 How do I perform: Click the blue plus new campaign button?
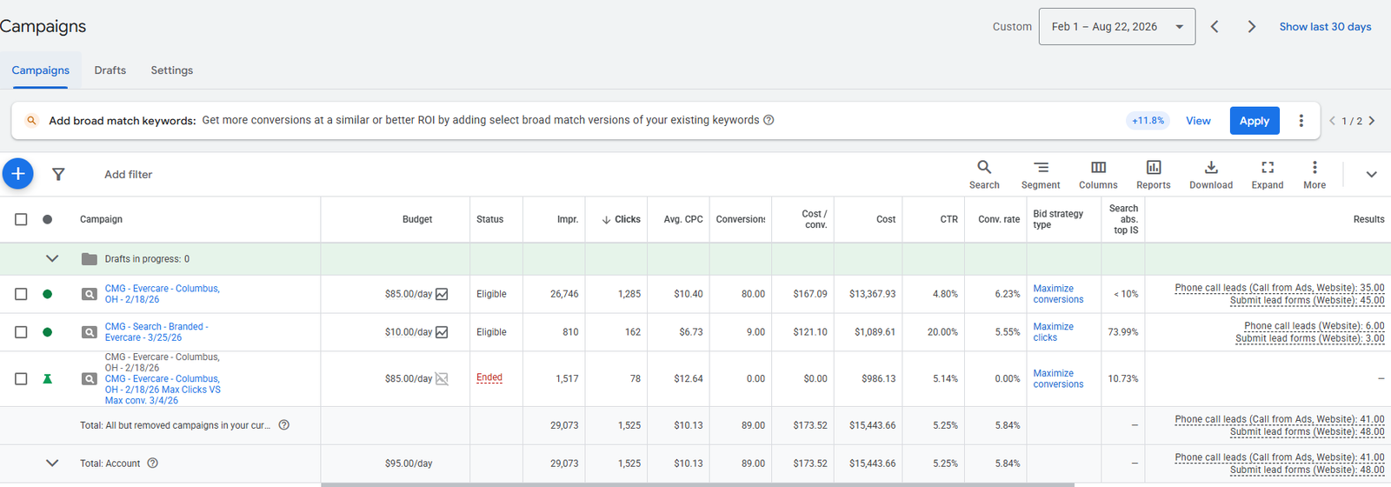point(17,174)
